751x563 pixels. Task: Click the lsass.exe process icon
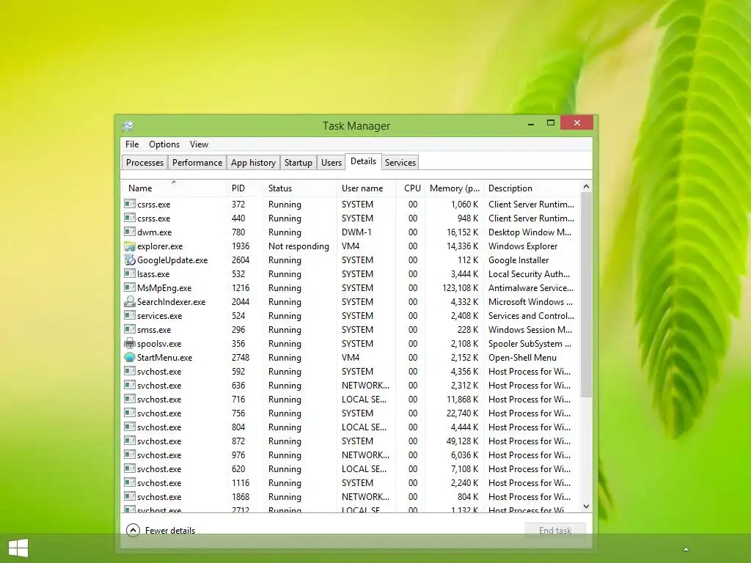(129, 273)
